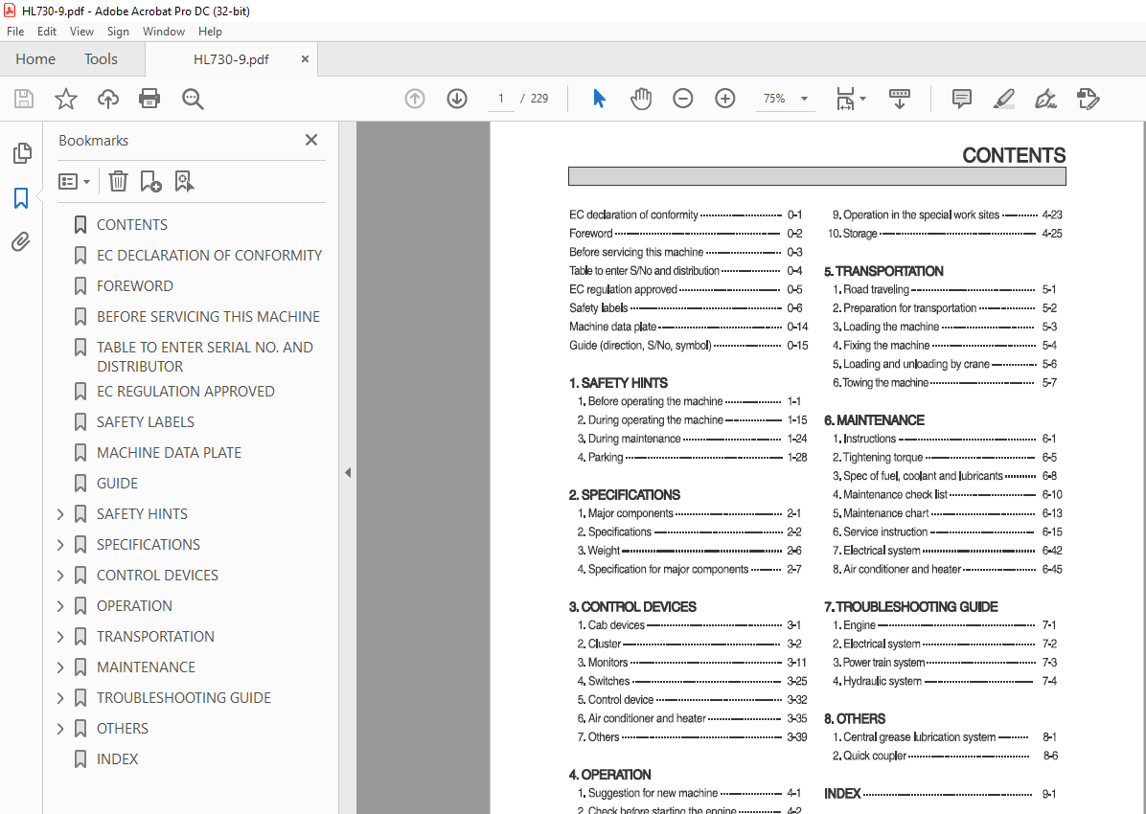Jump to EC DECLARATION OF CONFORMITY bookmark
1146x814 pixels.
(x=209, y=256)
